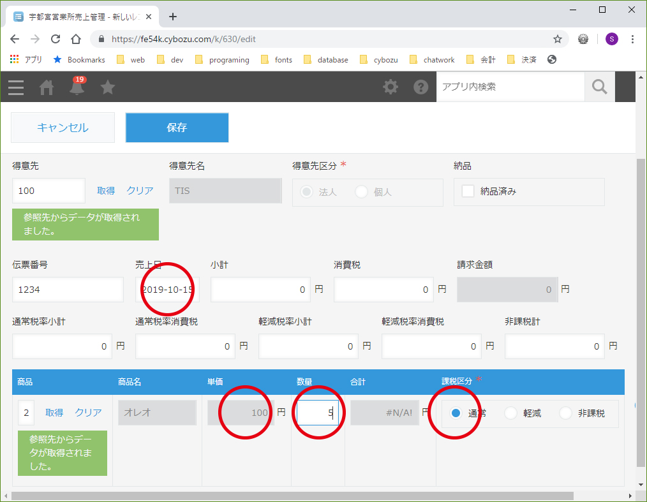The width and height of the screenshot is (647, 502).
Task: Focus the 軽減税率消費税 input field
Action: (x=431, y=346)
